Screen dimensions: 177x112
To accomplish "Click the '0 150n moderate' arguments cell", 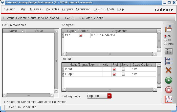I will (123, 35).
